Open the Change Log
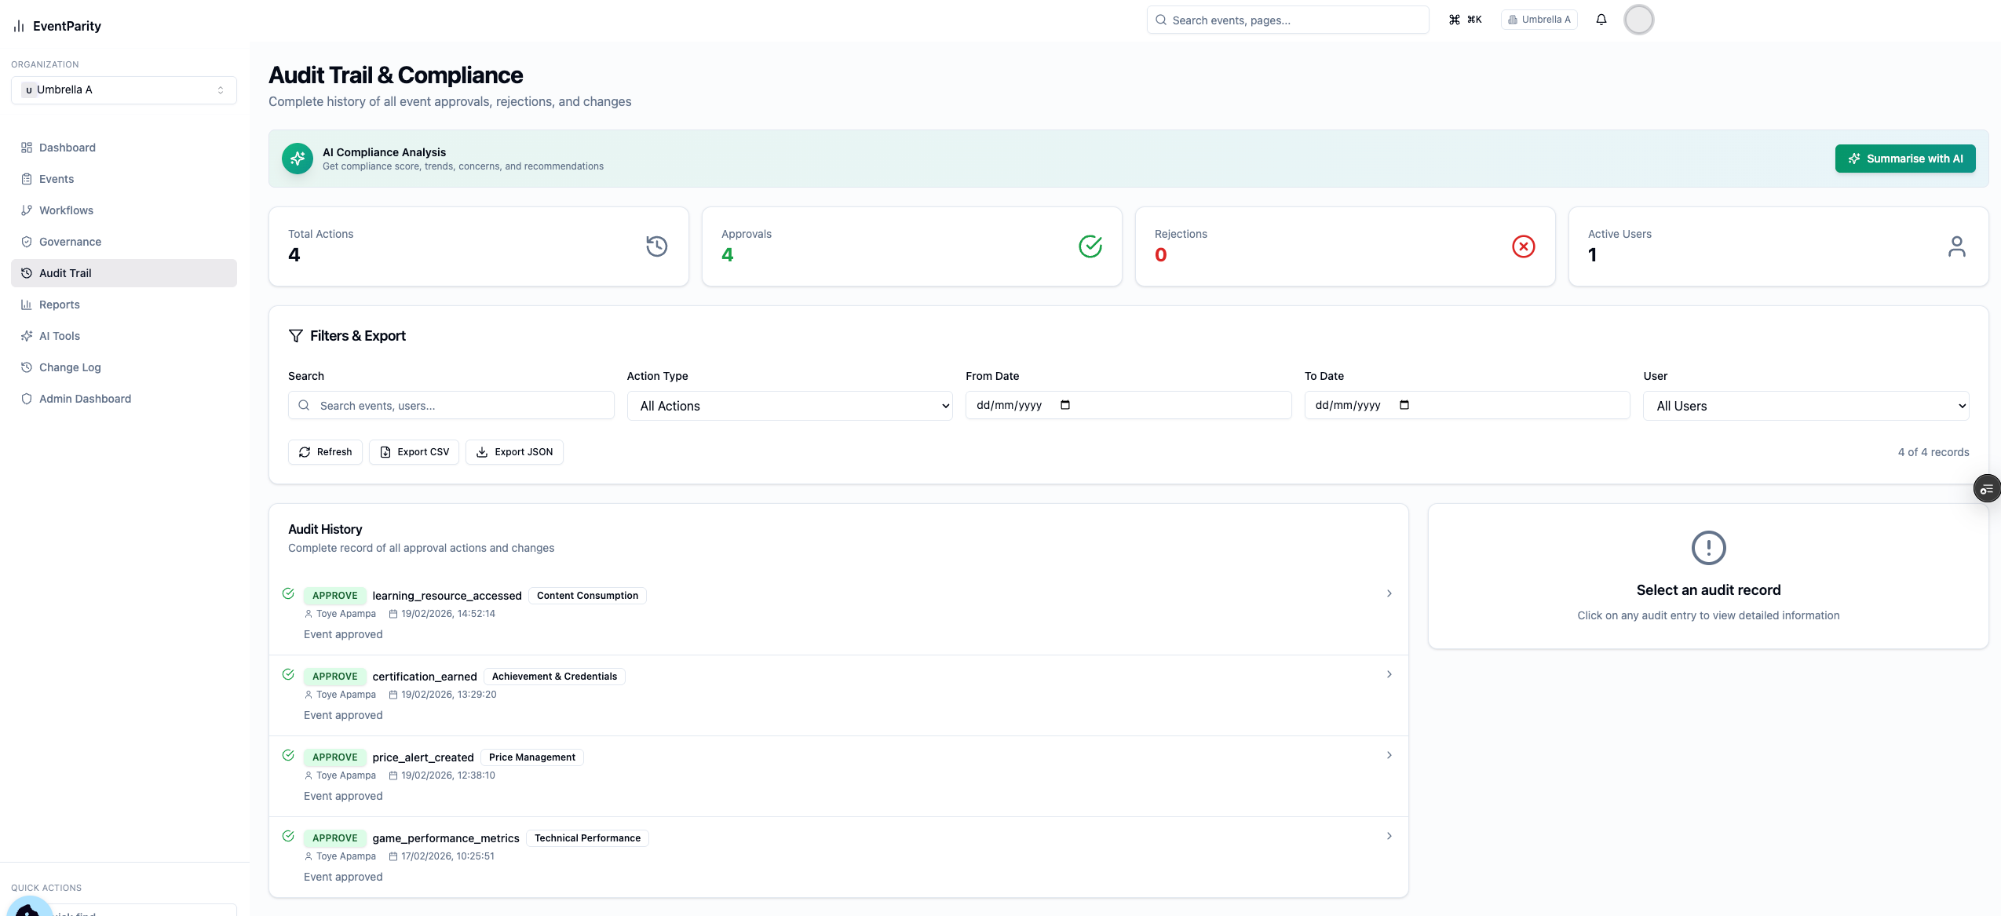The height and width of the screenshot is (916, 2001). (x=69, y=367)
